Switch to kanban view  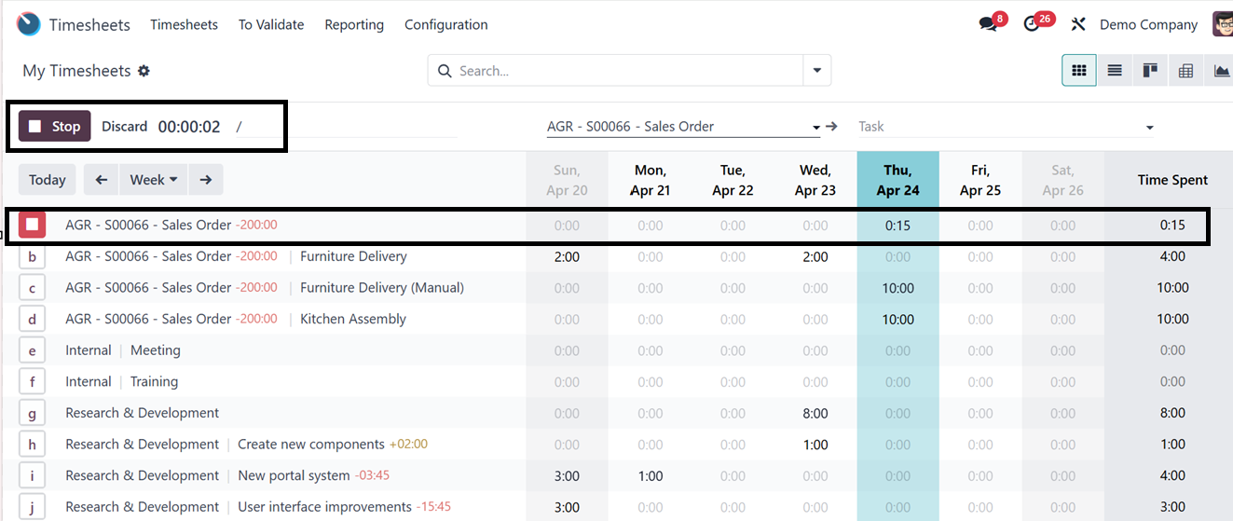1150,71
